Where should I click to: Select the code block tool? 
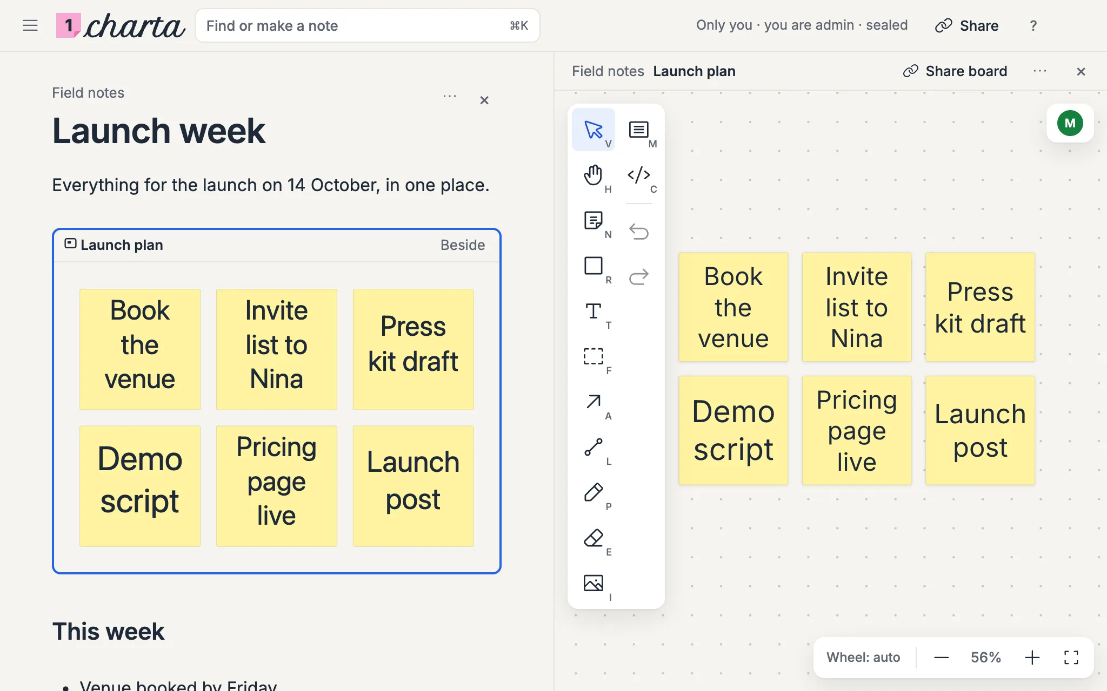pyautogui.click(x=639, y=175)
